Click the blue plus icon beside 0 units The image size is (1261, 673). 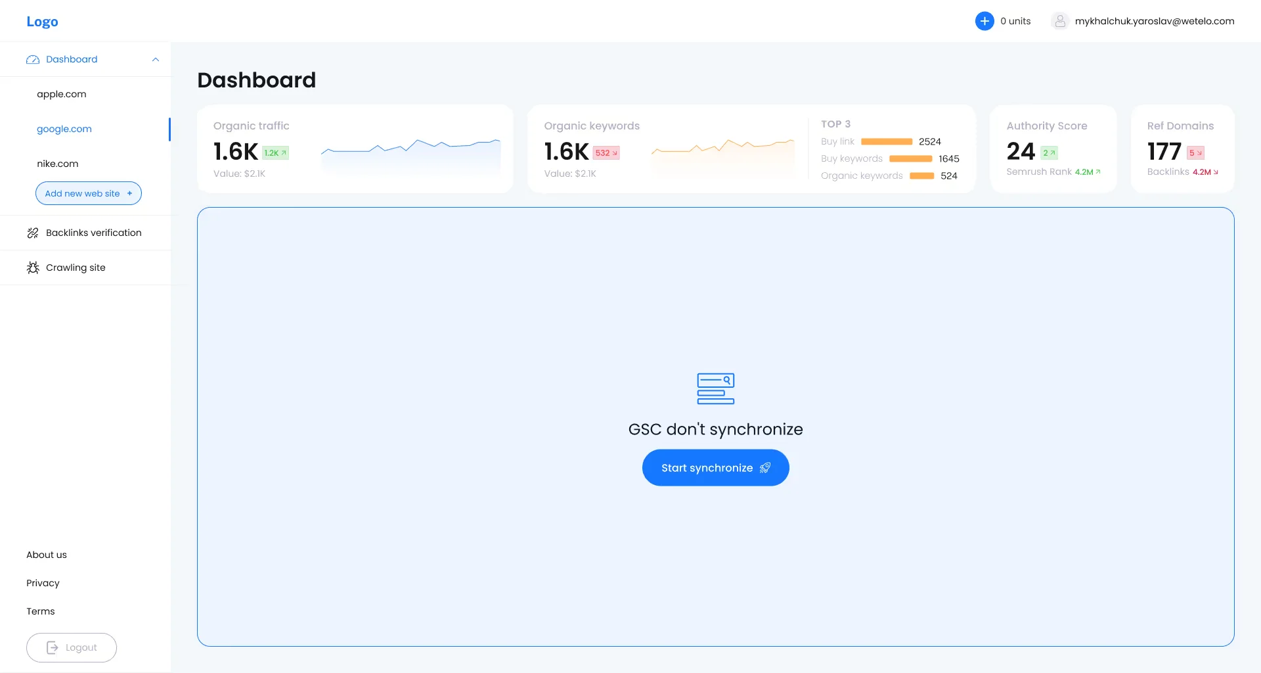coord(984,20)
